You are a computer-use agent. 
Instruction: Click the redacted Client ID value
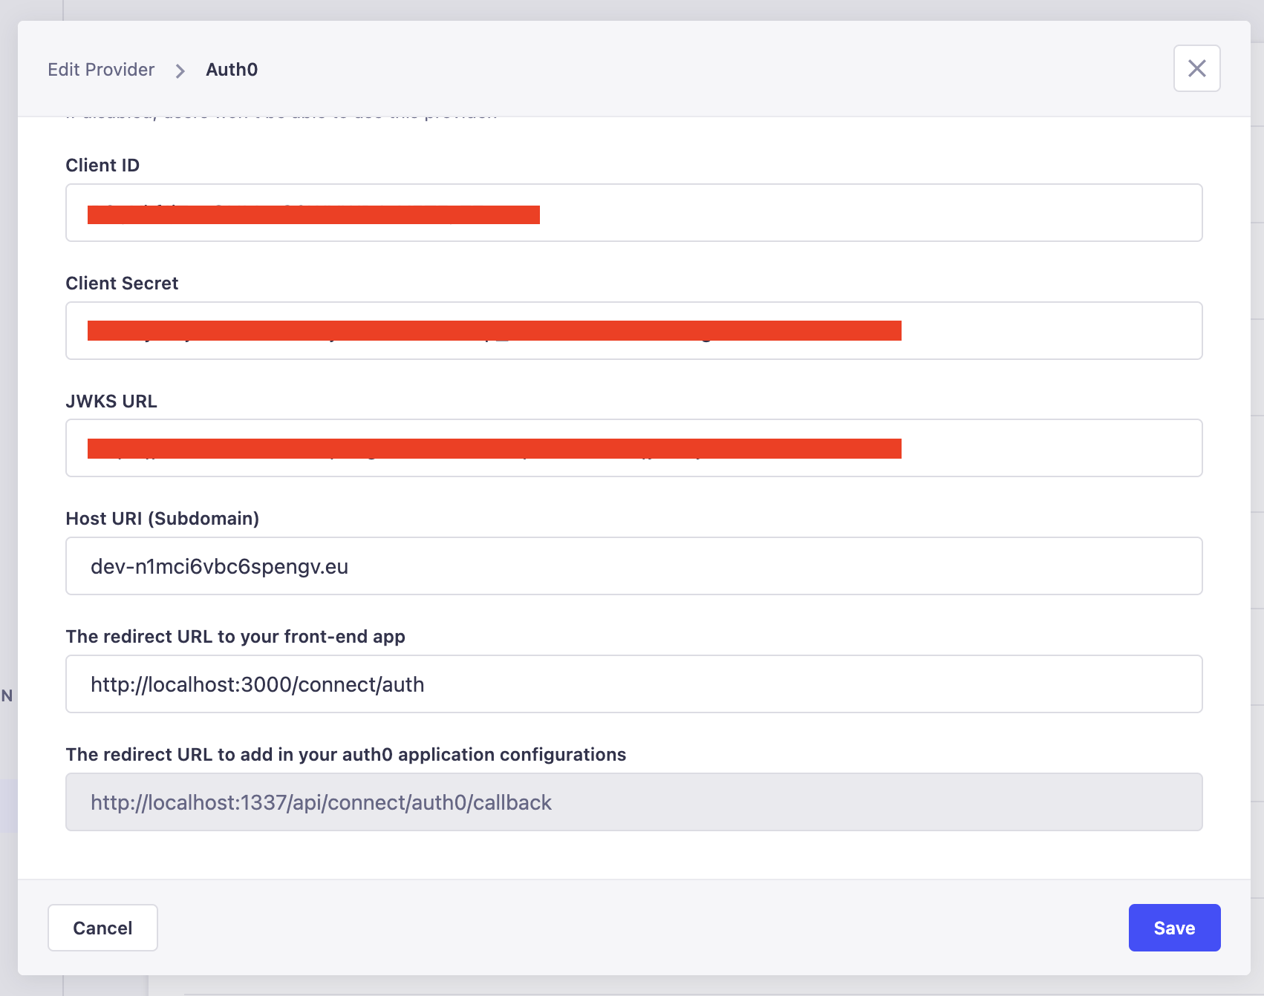coord(314,213)
